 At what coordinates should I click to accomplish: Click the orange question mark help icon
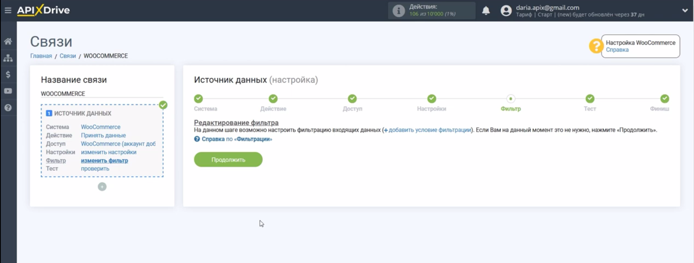point(596,46)
